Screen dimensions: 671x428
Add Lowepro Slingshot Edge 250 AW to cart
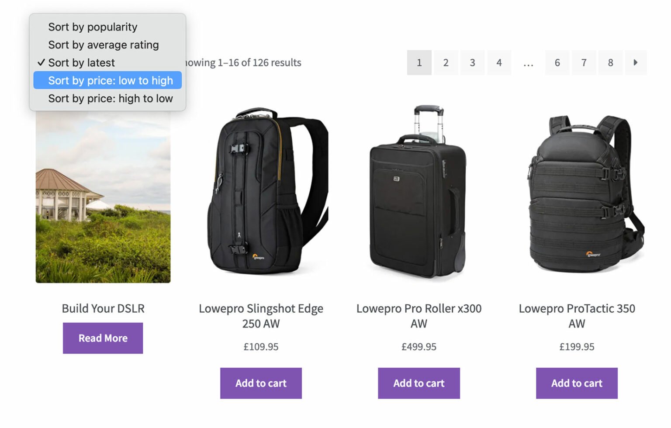[x=261, y=383]
